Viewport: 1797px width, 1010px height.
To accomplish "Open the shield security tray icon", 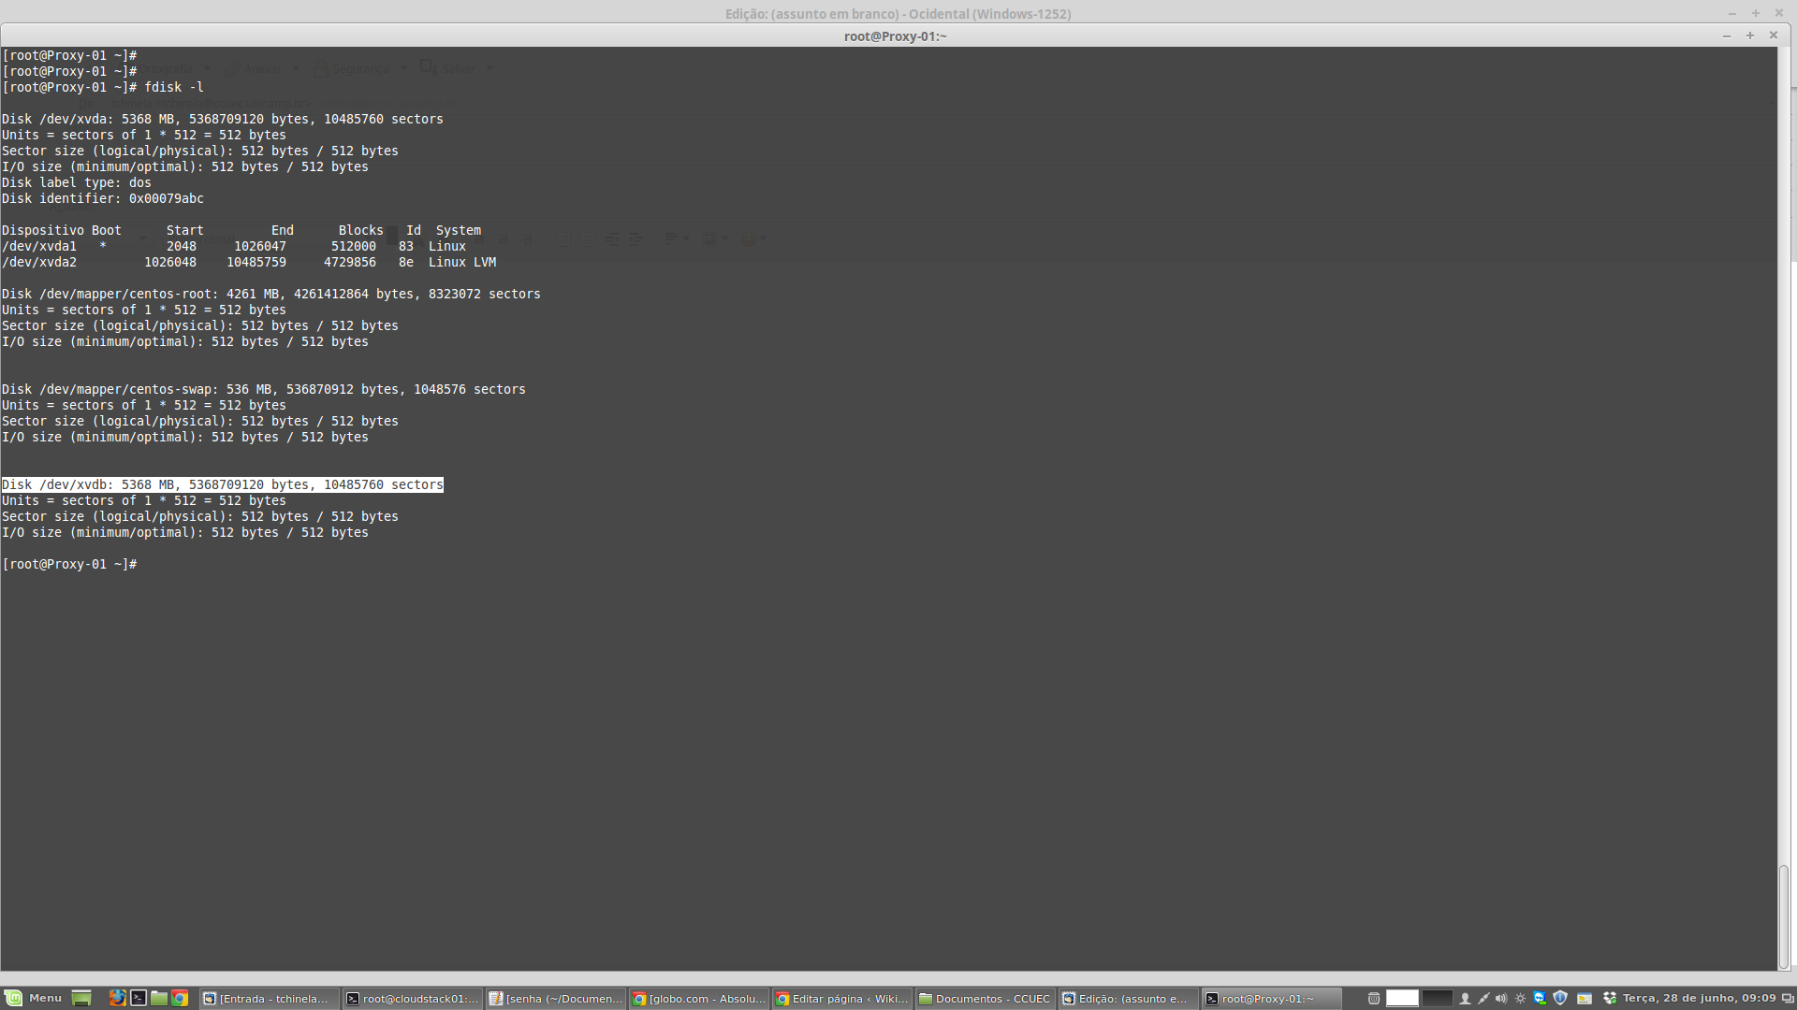I will (x=1560, y=998).
